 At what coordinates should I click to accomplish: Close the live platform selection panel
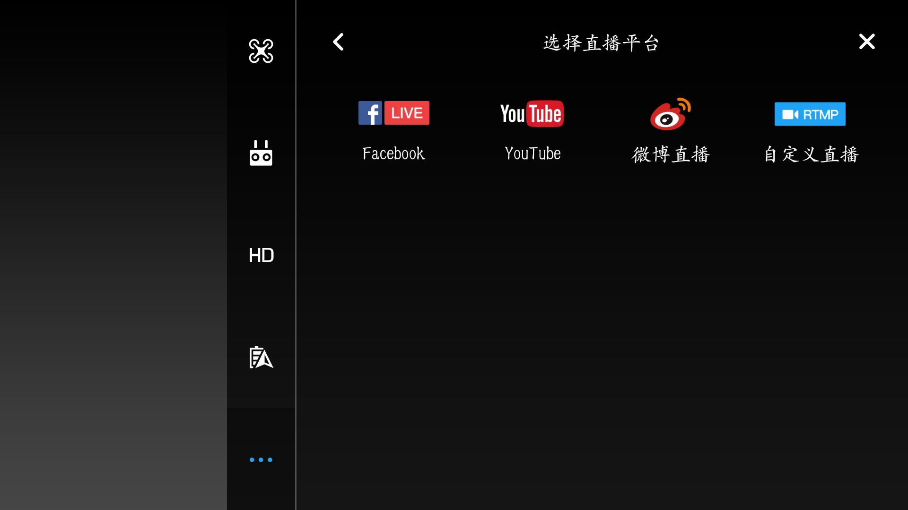click(866, 42)
